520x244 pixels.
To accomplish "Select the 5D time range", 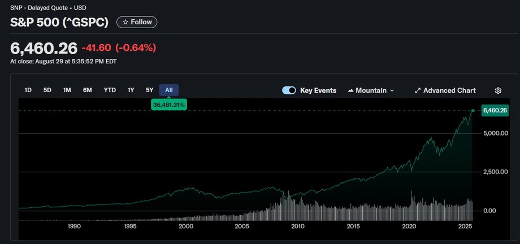I will pos(47,90).
